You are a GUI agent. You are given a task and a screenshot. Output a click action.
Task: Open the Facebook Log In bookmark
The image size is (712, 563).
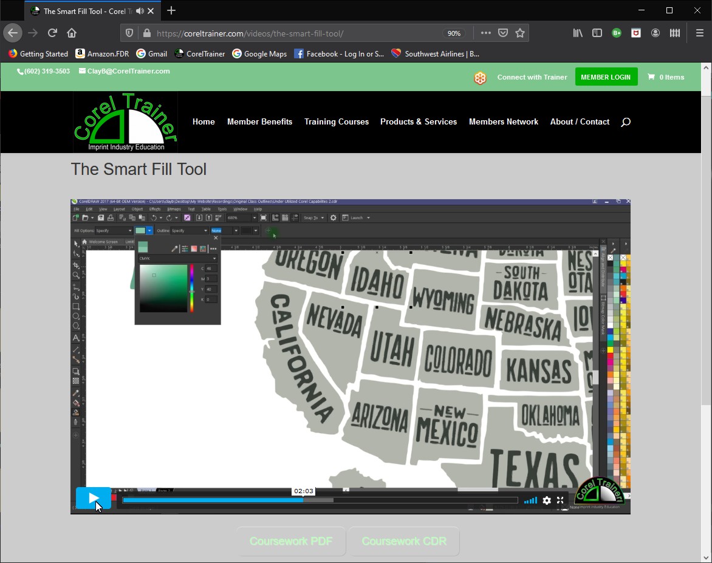point(339,53)
